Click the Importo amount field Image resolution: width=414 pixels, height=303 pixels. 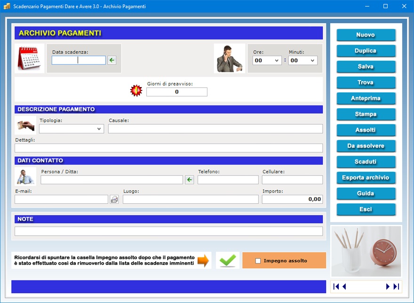[x=292, y=199]
